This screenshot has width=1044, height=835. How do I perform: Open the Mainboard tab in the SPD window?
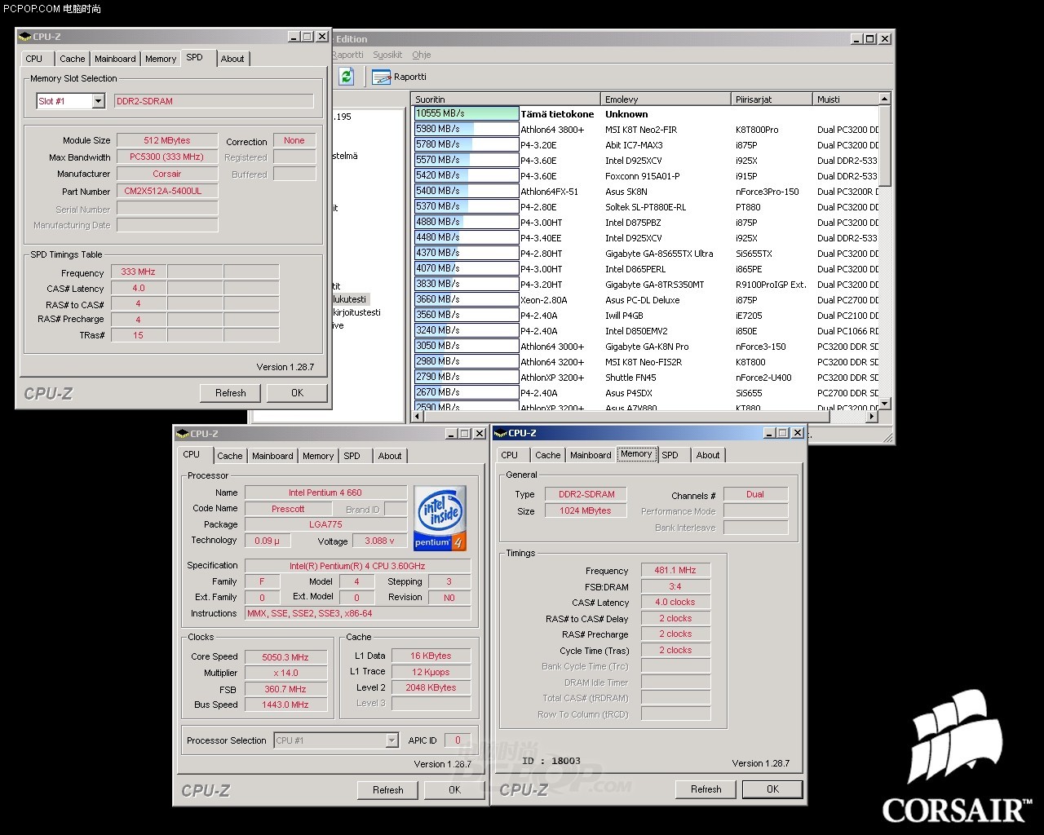pos(115,59)
